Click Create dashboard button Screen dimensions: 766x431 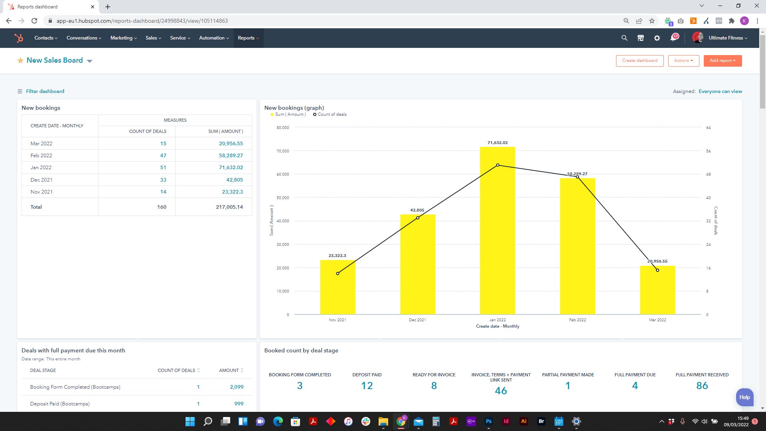(640, 61)
